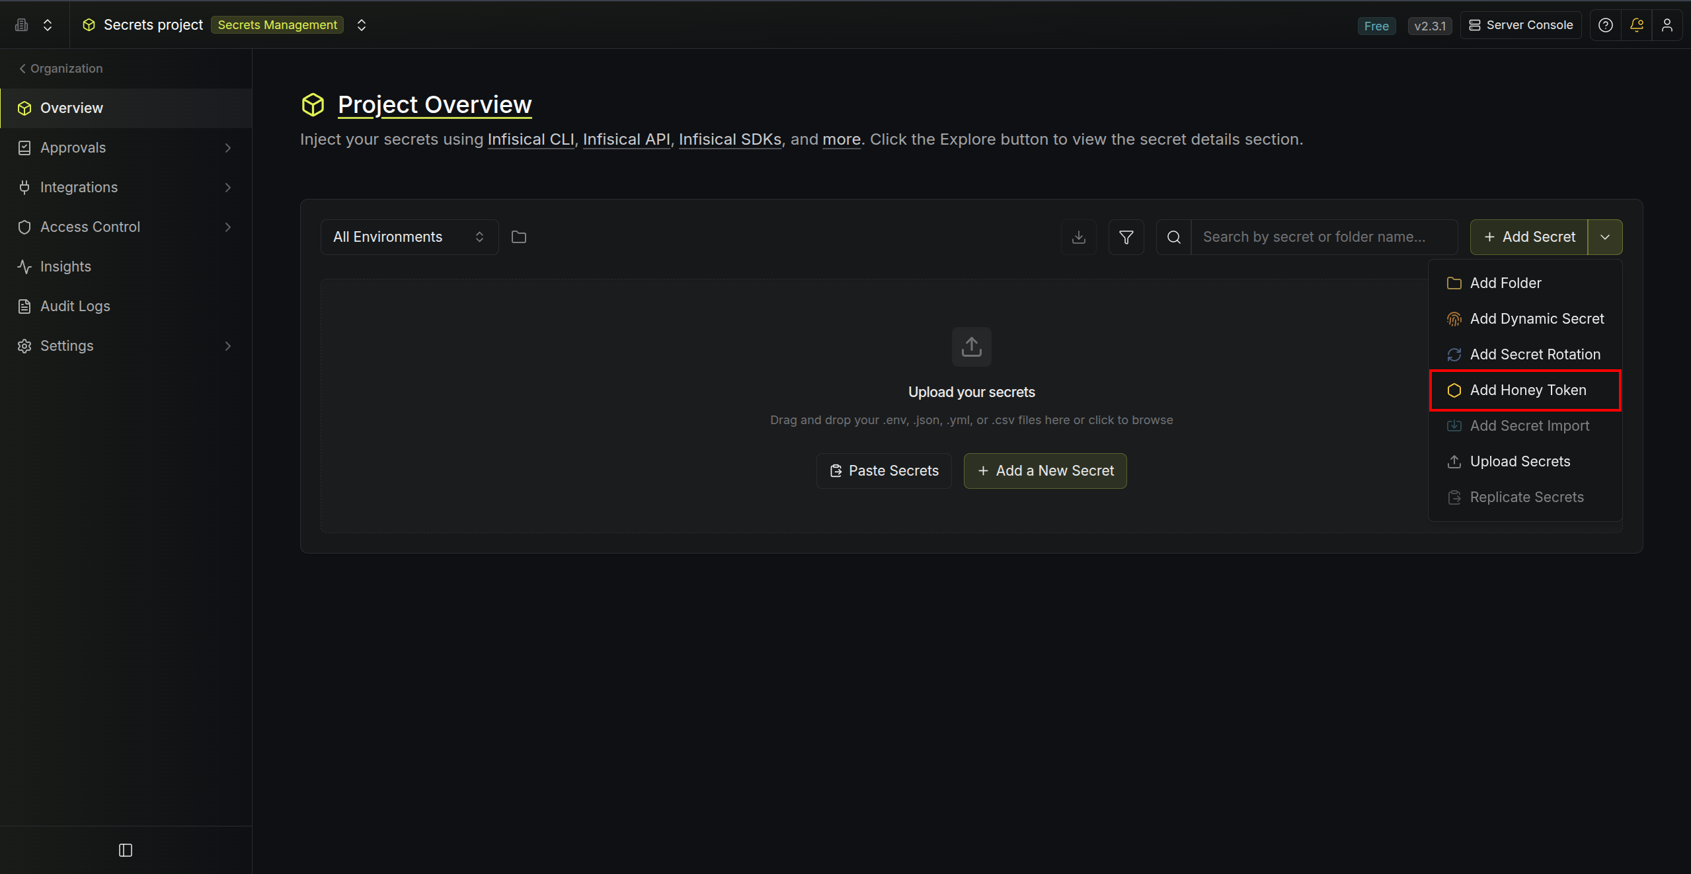Screen dimensions: 1691x874
Task: Click the download secrets icon
Action: [x=1079, y=237]
